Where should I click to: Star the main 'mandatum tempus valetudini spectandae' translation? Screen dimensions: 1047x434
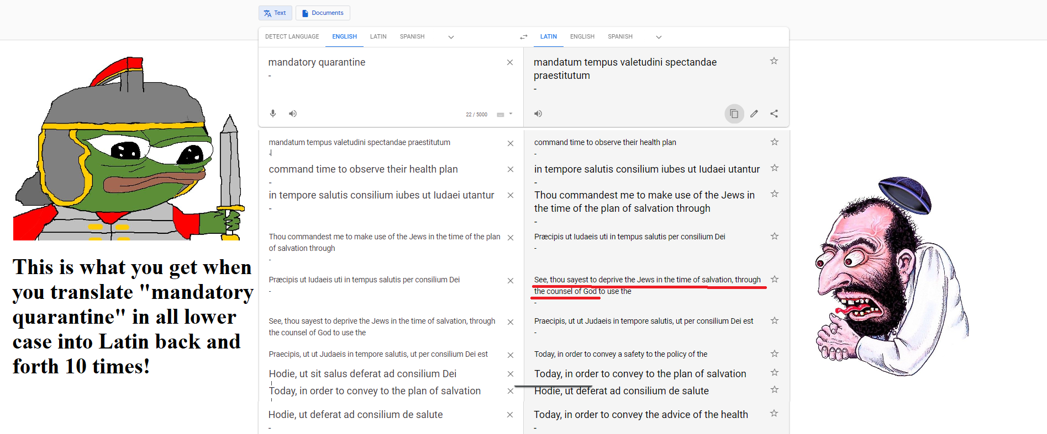(x=774, y=61)
